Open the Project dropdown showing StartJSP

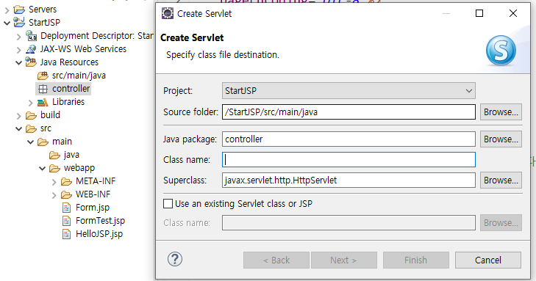[x=349, y=91]
